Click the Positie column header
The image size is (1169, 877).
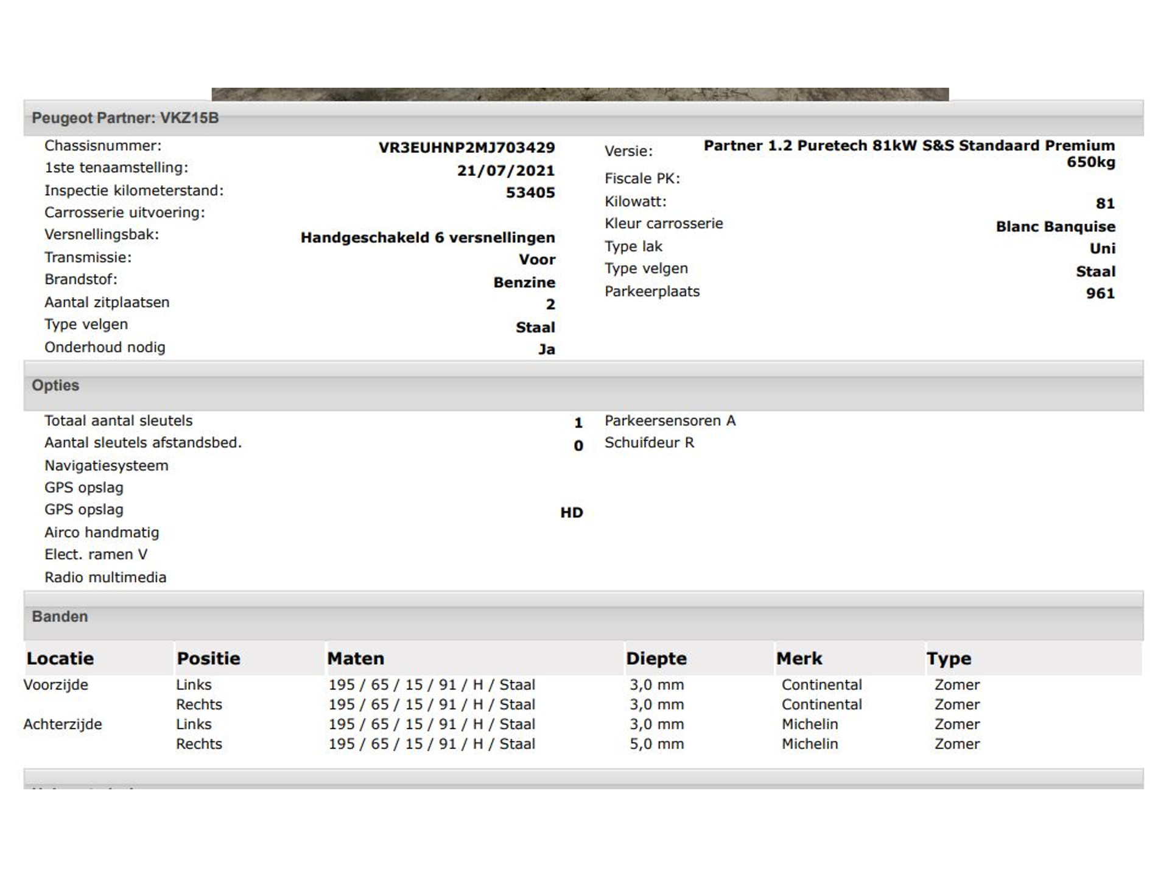tap(208, 658)
